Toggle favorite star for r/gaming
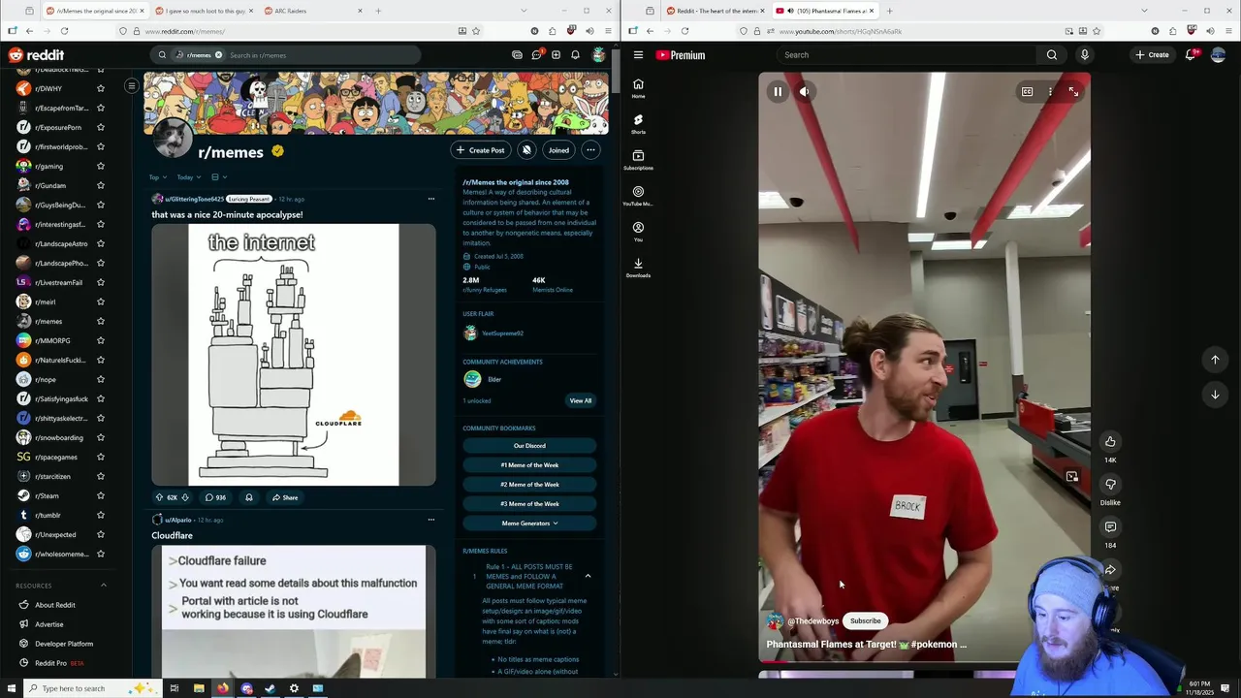This screenshot has height=698, width=1241. [100, 166]
